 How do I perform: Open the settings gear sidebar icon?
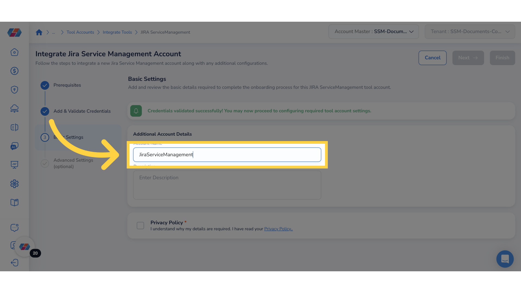[x=14, y=184]
